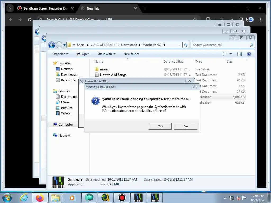Screen dimensions: 271x203
Task: Select Favorites in navigation pane
Action: [x=65, y=63]
